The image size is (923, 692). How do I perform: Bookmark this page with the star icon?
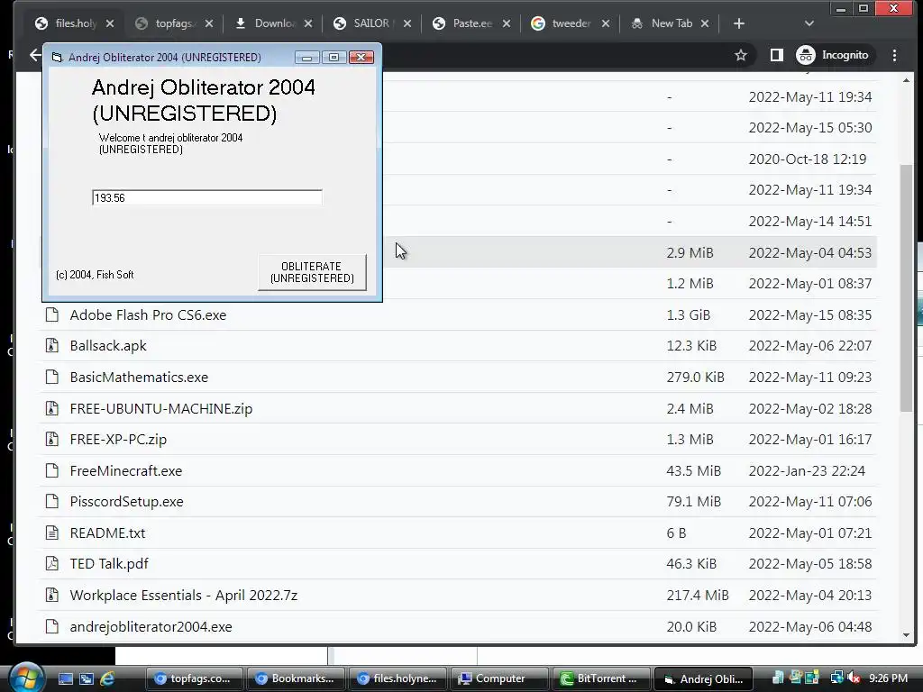(x=741, y=55)
